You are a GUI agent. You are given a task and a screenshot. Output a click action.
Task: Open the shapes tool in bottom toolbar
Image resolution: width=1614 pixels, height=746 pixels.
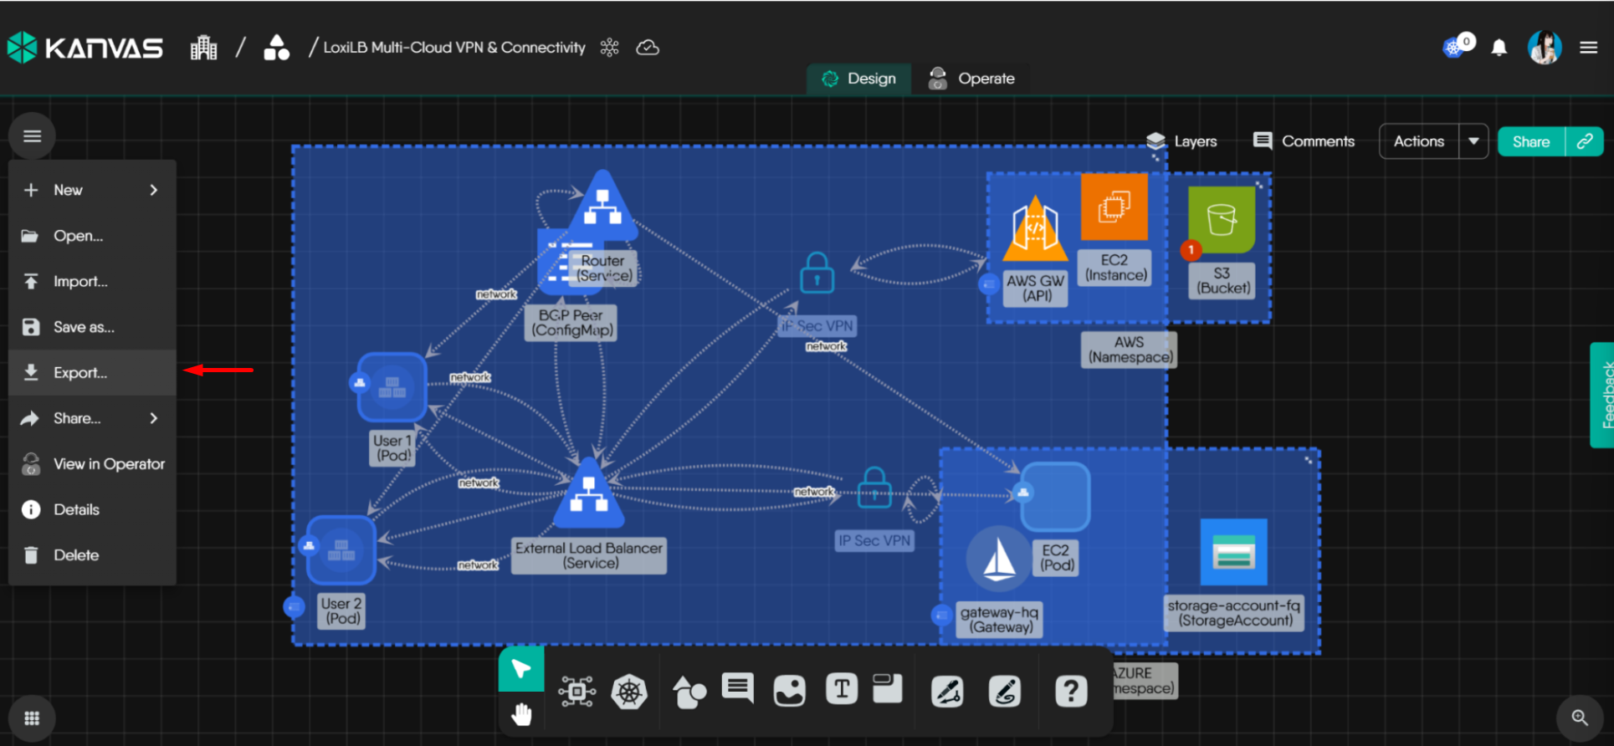coord(689,692)
